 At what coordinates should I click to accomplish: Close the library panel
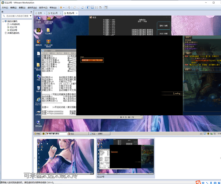pos(31,12)
